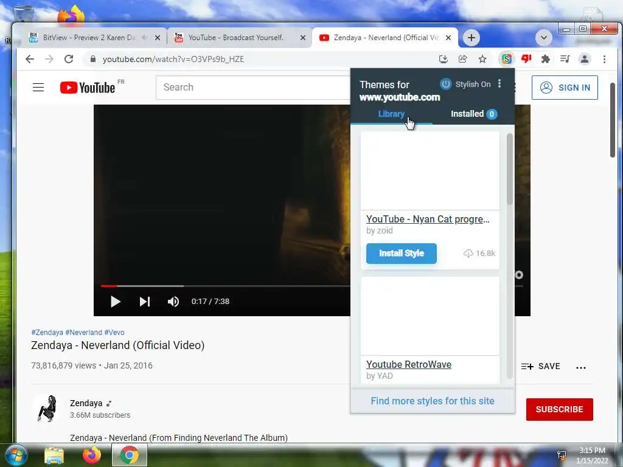The image size is (623, 467).
Task: Open the Chrome three-dot menu
Action: coord(604,59)
